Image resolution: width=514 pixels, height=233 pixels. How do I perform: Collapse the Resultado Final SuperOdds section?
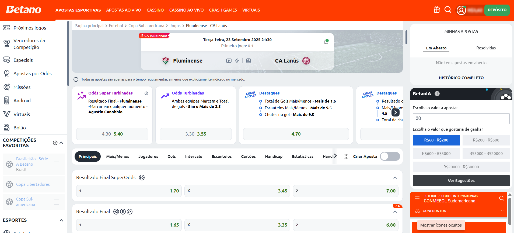[395, 178]
